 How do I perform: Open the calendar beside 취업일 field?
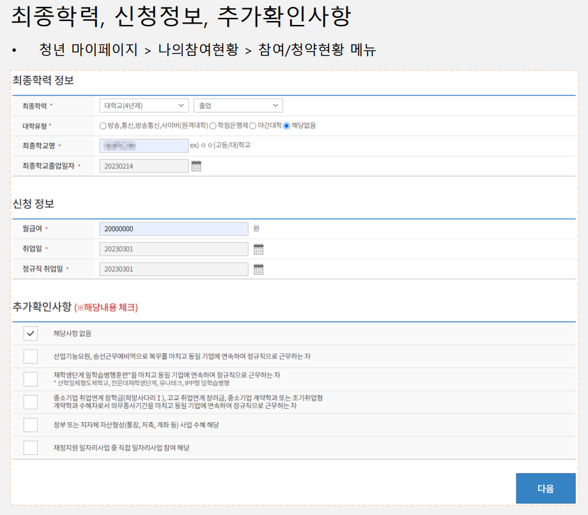[259, 249]
